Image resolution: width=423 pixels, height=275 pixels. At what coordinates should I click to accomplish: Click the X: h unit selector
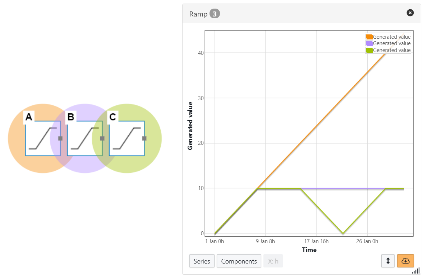(273, 261)
